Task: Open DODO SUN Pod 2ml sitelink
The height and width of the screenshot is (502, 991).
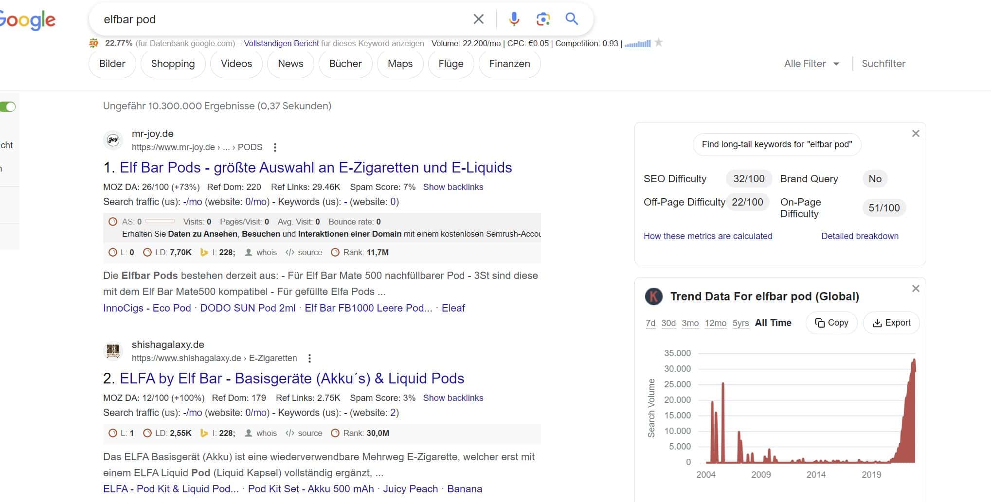Action: click(x=248, y=308)
